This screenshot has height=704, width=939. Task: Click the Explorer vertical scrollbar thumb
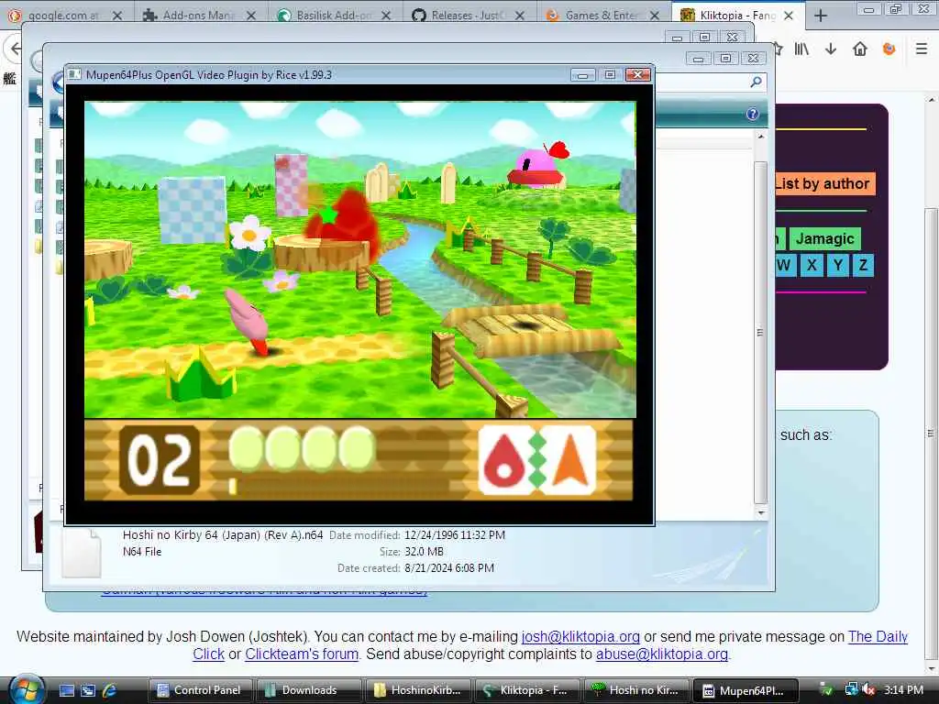point(760,332)
